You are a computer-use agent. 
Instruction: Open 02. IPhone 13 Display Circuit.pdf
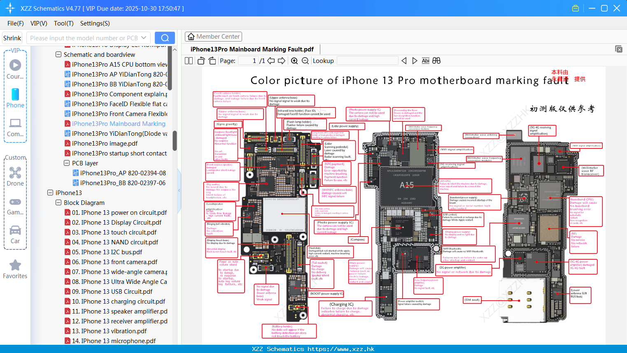(113, 222)
